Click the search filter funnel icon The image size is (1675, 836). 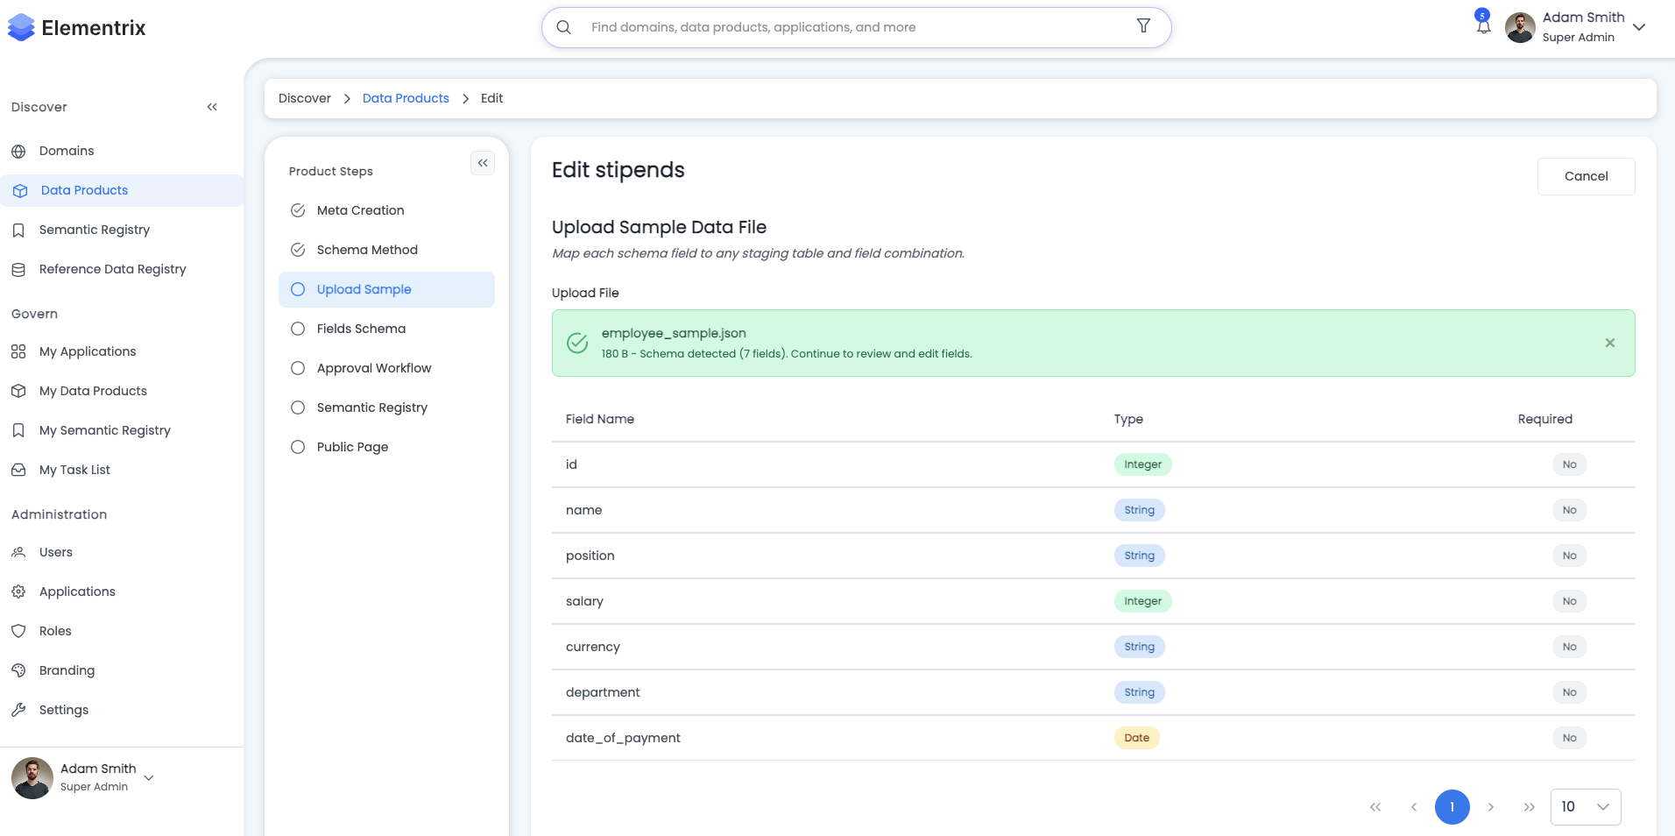point(1143,26)
